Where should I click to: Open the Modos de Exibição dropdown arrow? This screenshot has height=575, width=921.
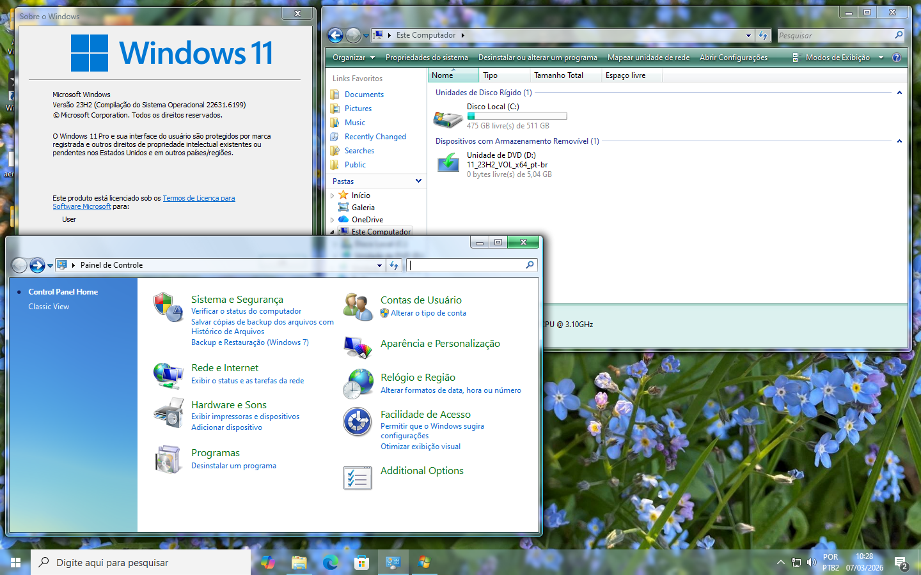(881, 57)
